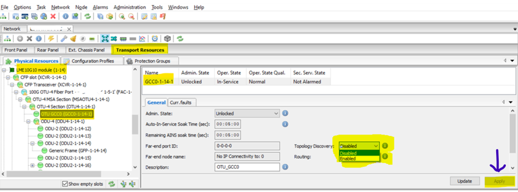The height and width of the screenshot is (192, 518).
Task: Click the tree panel vertical scrollbar thumb
Action: [135, 124]
